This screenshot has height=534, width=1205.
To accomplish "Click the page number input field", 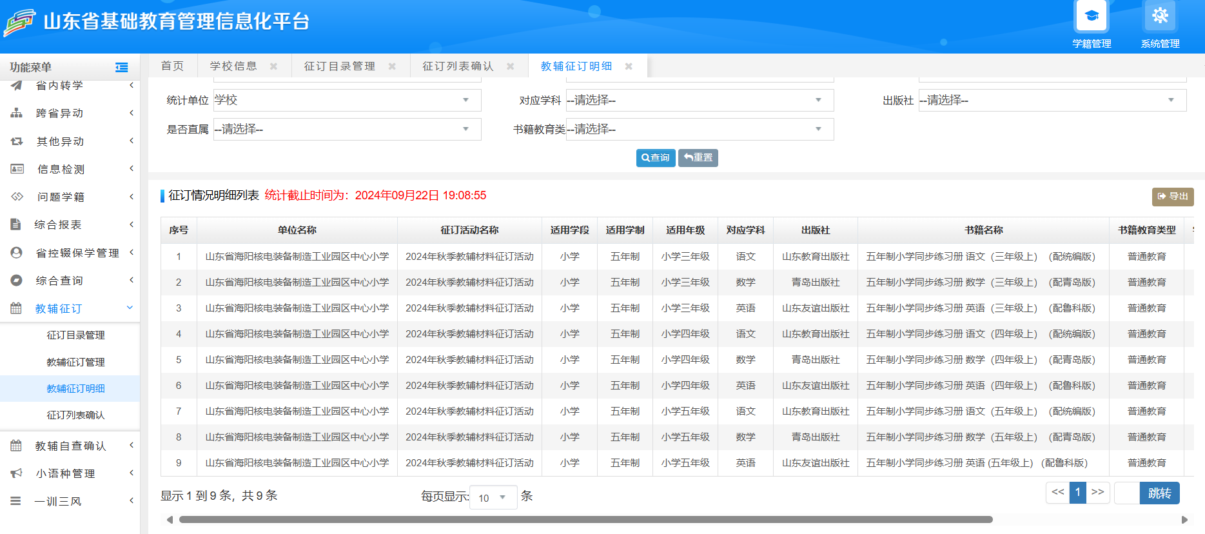I will point(1126,493).
